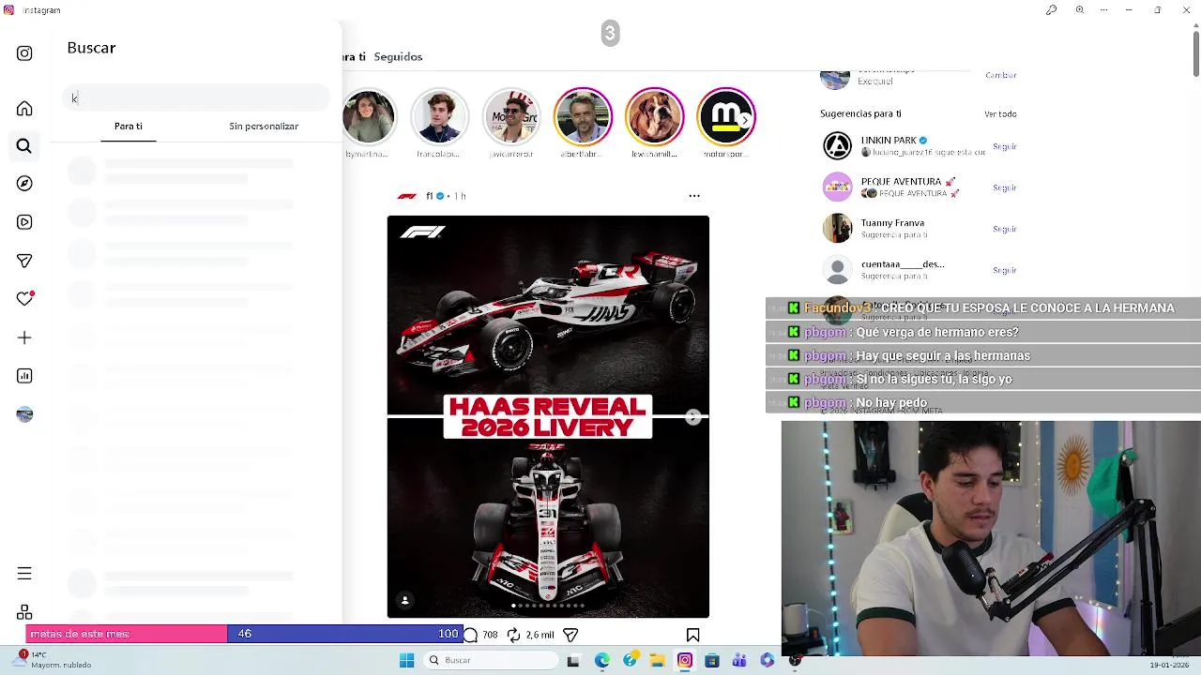Open Task View in the taskbar
The image size is (1201, 675).
click(573, 660)
